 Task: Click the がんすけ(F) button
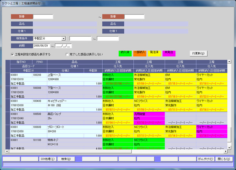click(x=206, y=159)
